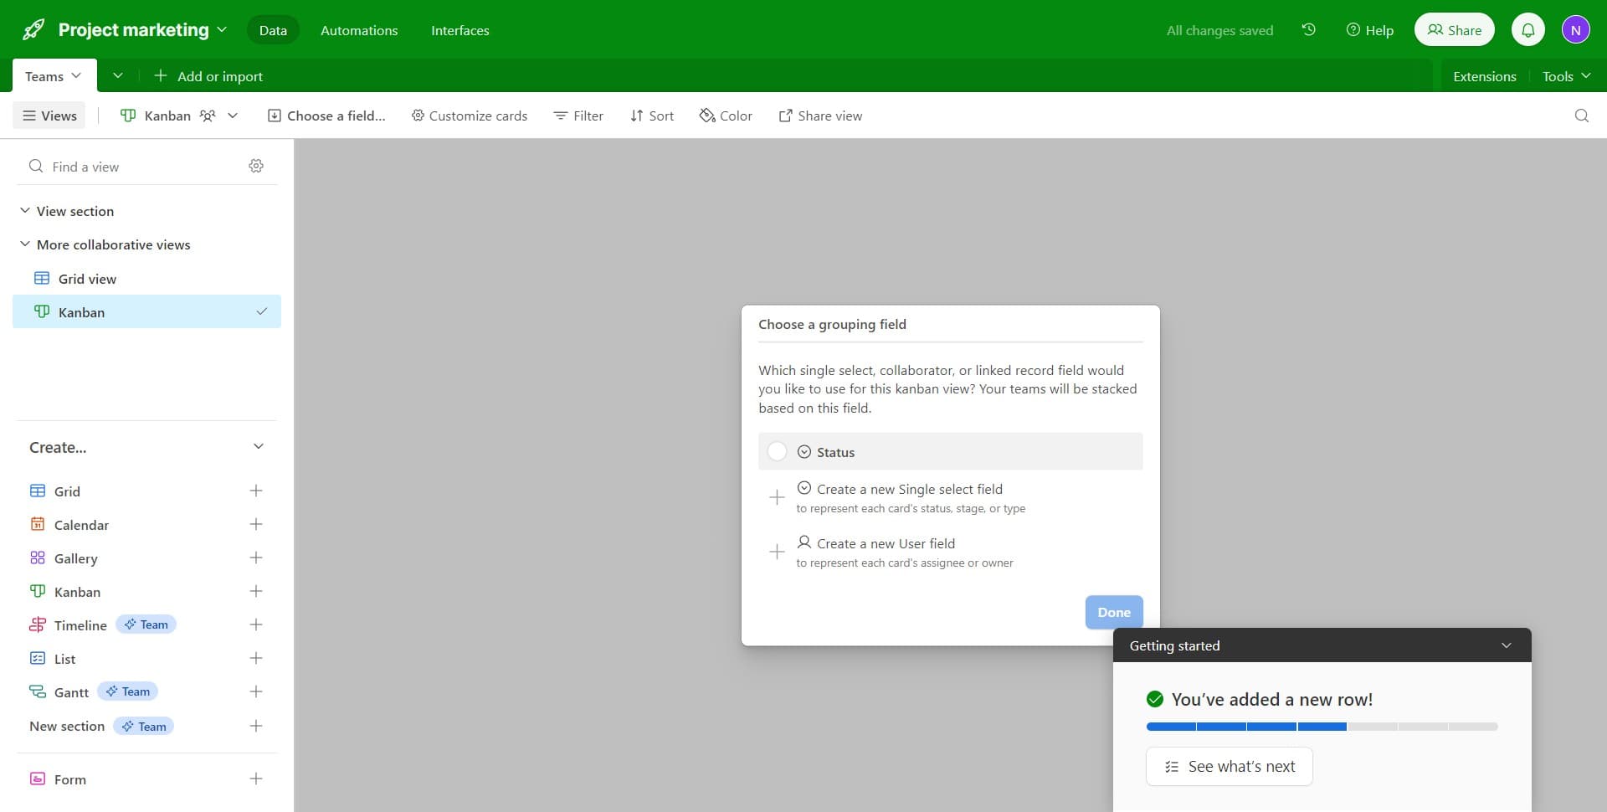1607x812 pixels.
Task: Open the Interfaces tab
Action: tap(460, 30)
